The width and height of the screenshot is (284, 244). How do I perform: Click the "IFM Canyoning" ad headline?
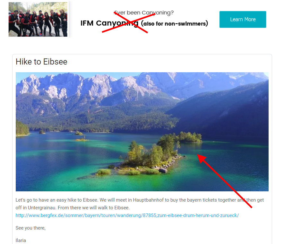[x=109, y=23]
